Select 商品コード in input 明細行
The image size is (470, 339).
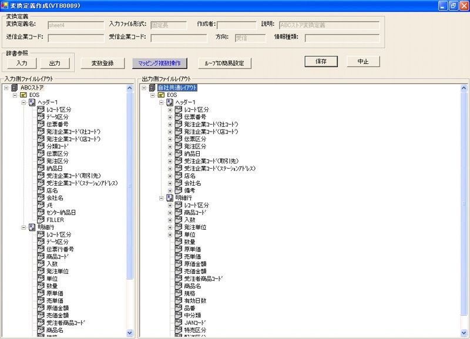[x=58, y=257]
